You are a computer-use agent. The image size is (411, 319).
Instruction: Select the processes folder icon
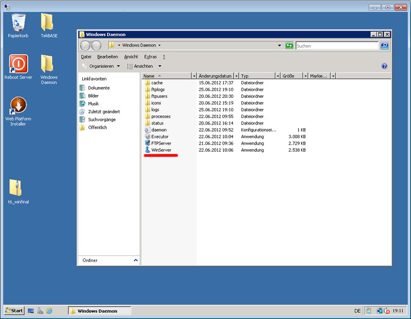pyautogui.click(x=147, y=116)
